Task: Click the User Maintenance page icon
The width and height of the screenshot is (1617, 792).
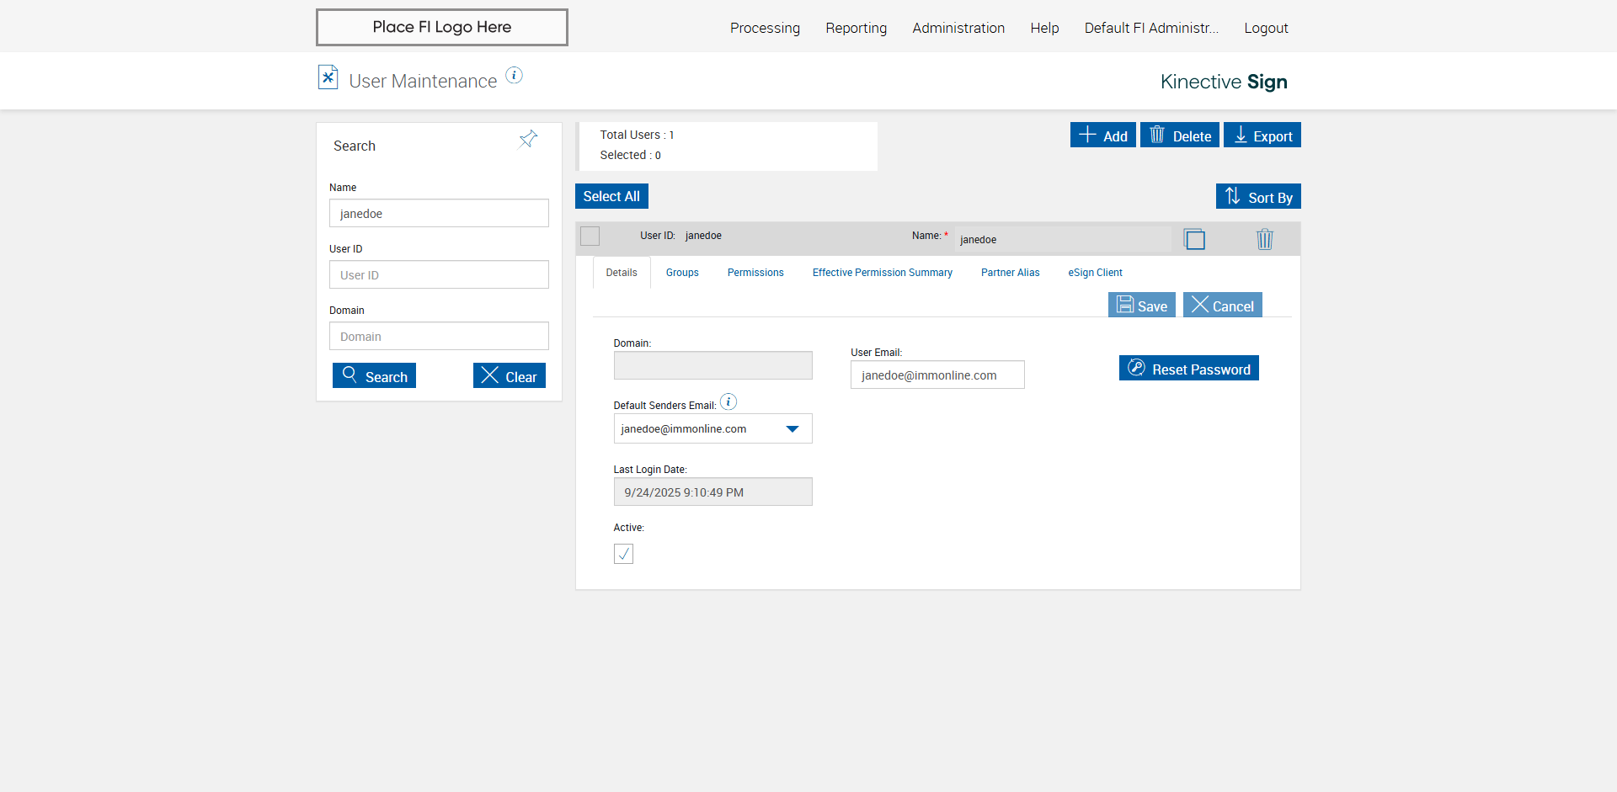Action: [328, 77]
